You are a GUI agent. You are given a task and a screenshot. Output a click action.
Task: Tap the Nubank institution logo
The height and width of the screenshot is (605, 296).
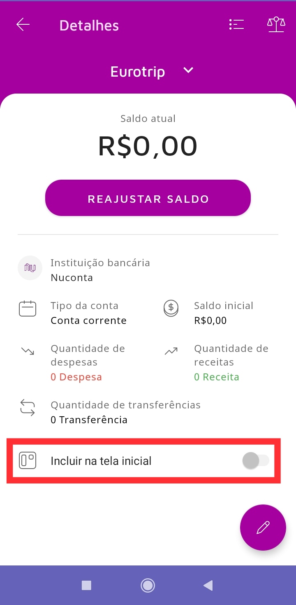pos(30,268)
